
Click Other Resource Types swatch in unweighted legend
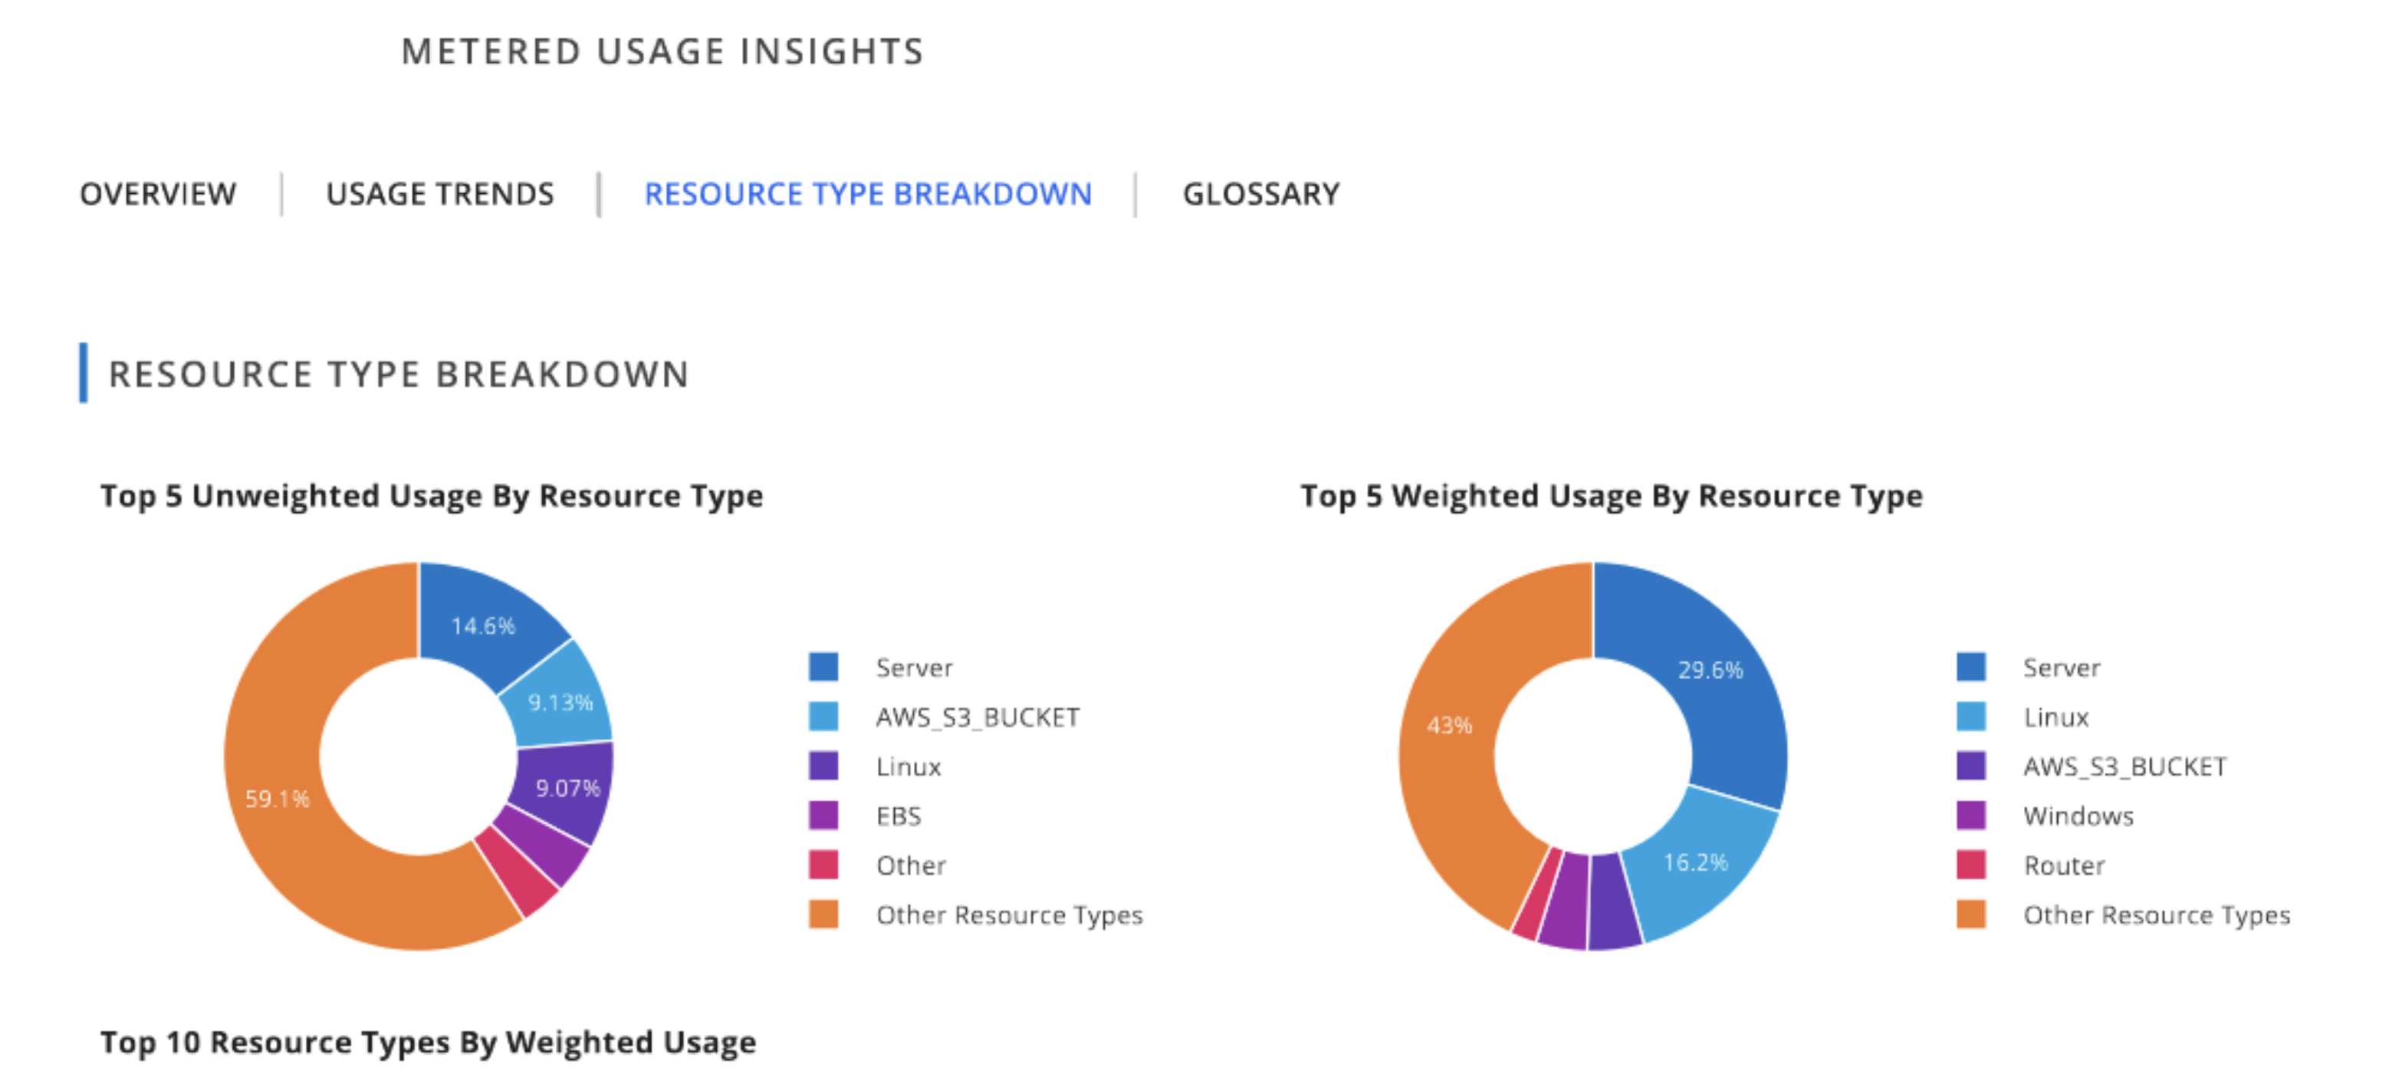pyautogui.click(x=823, y=914)
